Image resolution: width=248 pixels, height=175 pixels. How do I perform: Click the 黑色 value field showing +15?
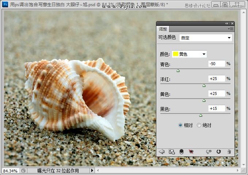pos(217,108)
